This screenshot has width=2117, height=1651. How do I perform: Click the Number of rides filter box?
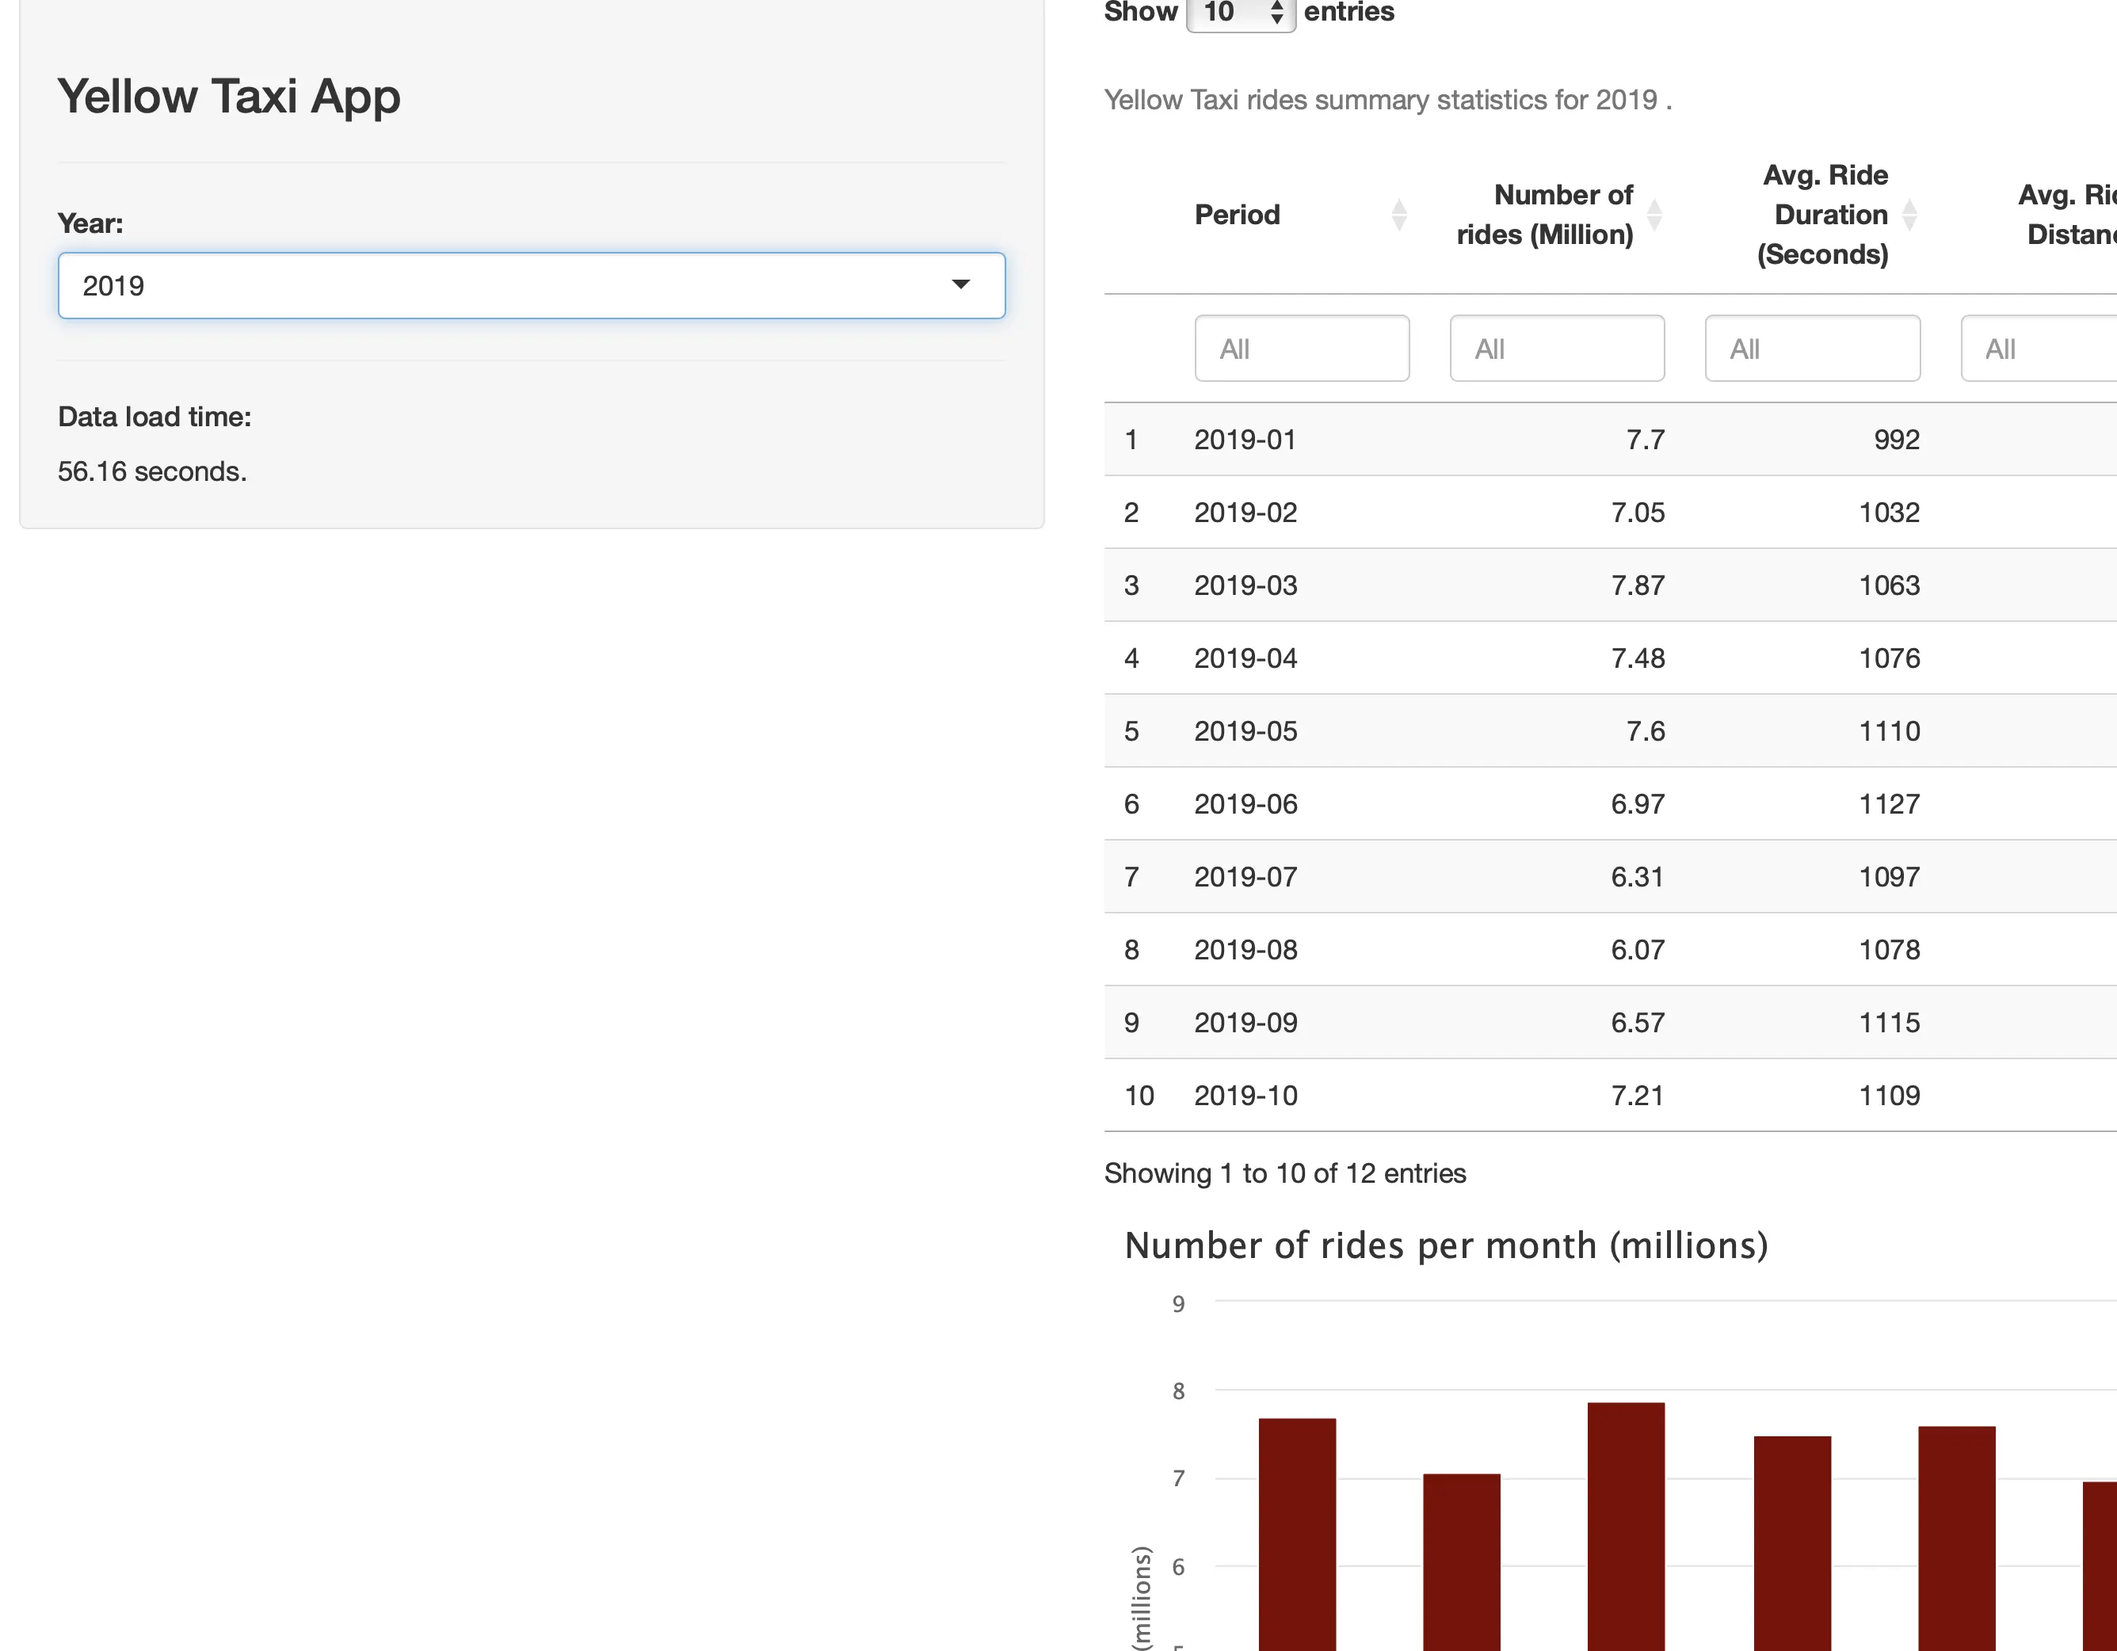1557,348
